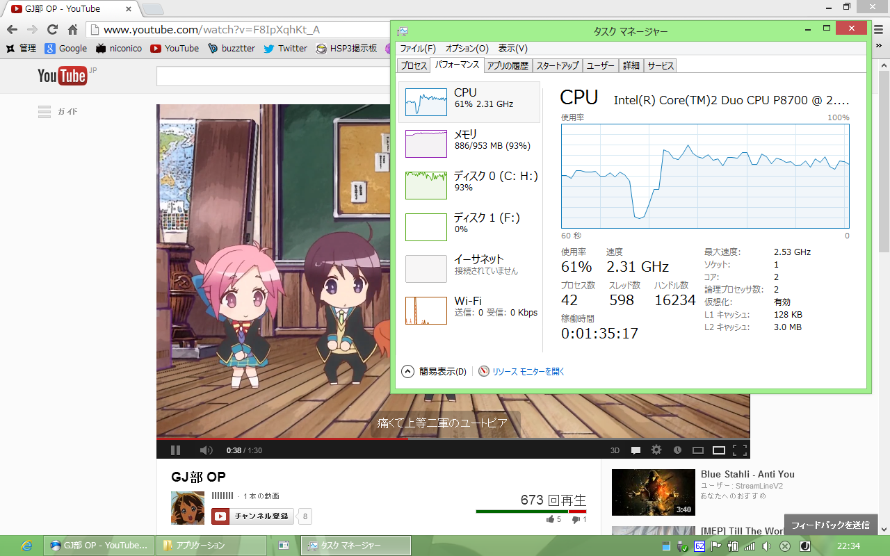Toggle captions in the video player
Viewport: 890px width, 556px height.
tap(636, 450)
